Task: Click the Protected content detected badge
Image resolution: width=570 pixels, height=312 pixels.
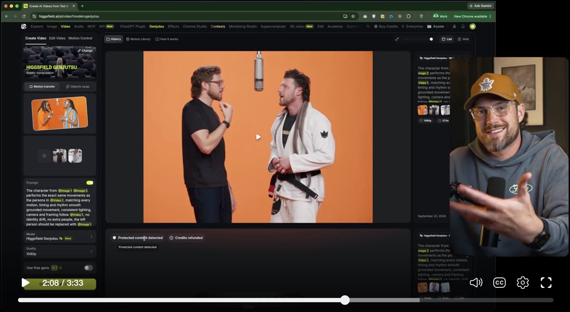Action: click(x=137, y=238)
